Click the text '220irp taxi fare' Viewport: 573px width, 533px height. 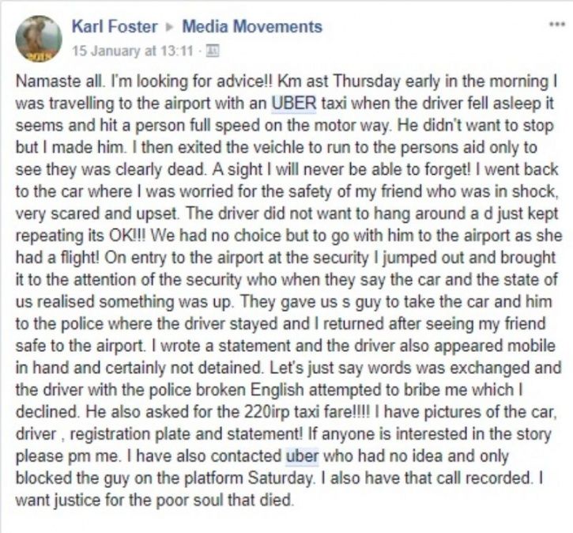(x=297, y=412)
